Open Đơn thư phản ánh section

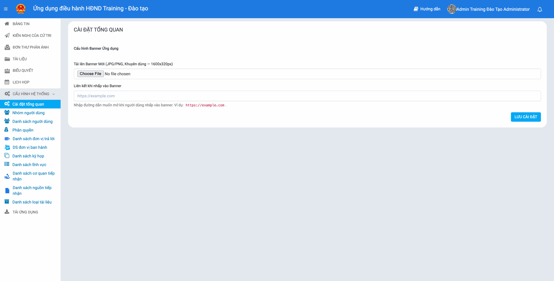pyautogui.click(x=31, y=47)
